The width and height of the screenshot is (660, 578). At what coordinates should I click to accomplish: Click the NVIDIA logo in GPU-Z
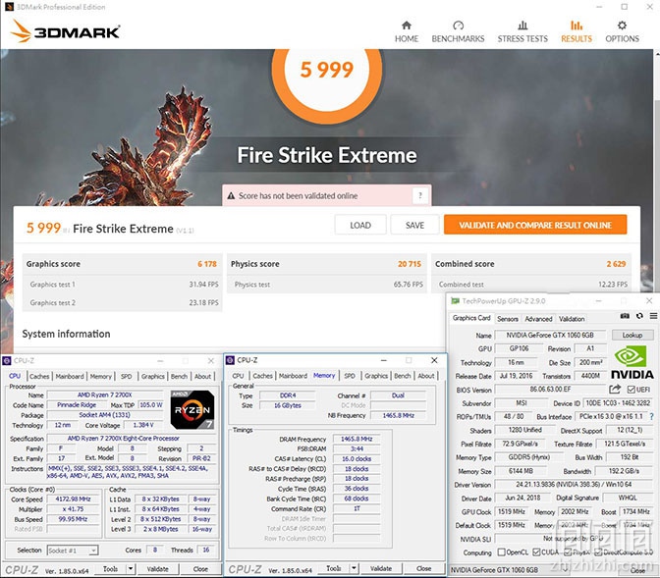click(632, 362)
